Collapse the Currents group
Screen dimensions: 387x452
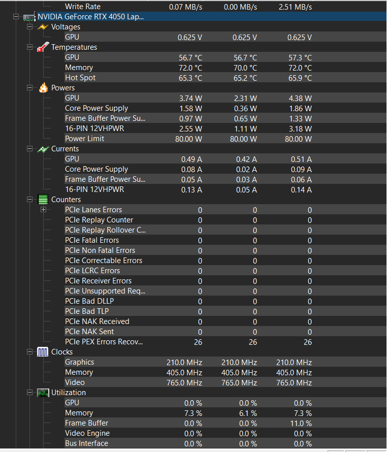pyautogui.click(x=29, y=149)
